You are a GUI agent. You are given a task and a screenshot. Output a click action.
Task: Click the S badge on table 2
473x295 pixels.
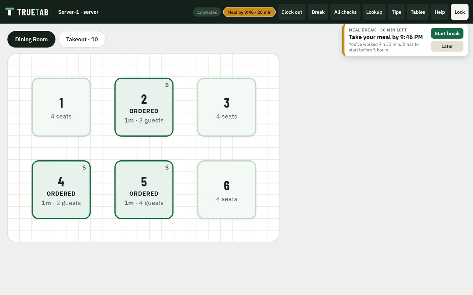click(167, 85)
